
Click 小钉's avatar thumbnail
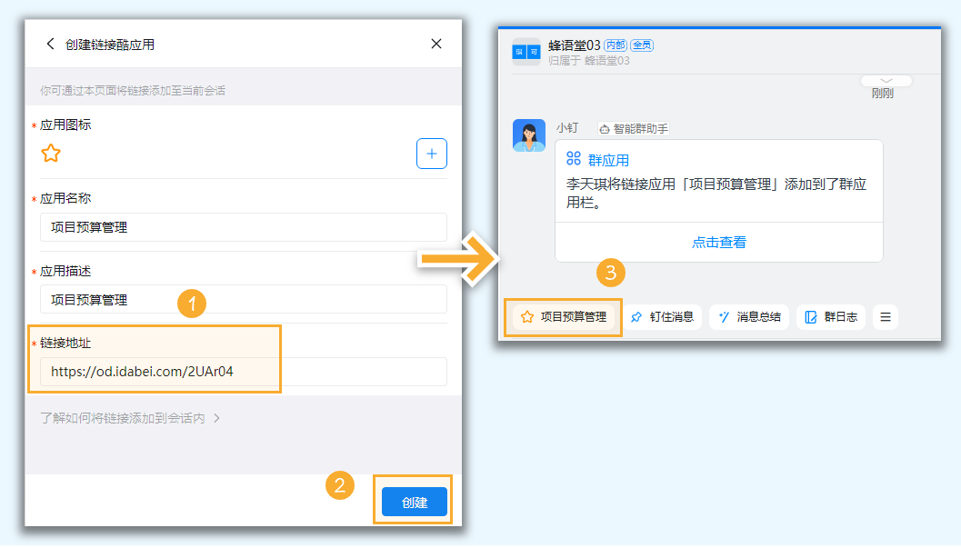coord(528,135)
